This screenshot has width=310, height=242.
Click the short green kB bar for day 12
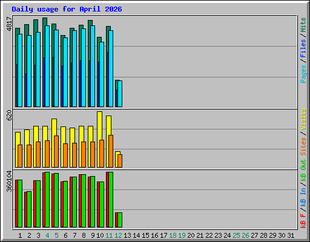click(x=120, y=220)
